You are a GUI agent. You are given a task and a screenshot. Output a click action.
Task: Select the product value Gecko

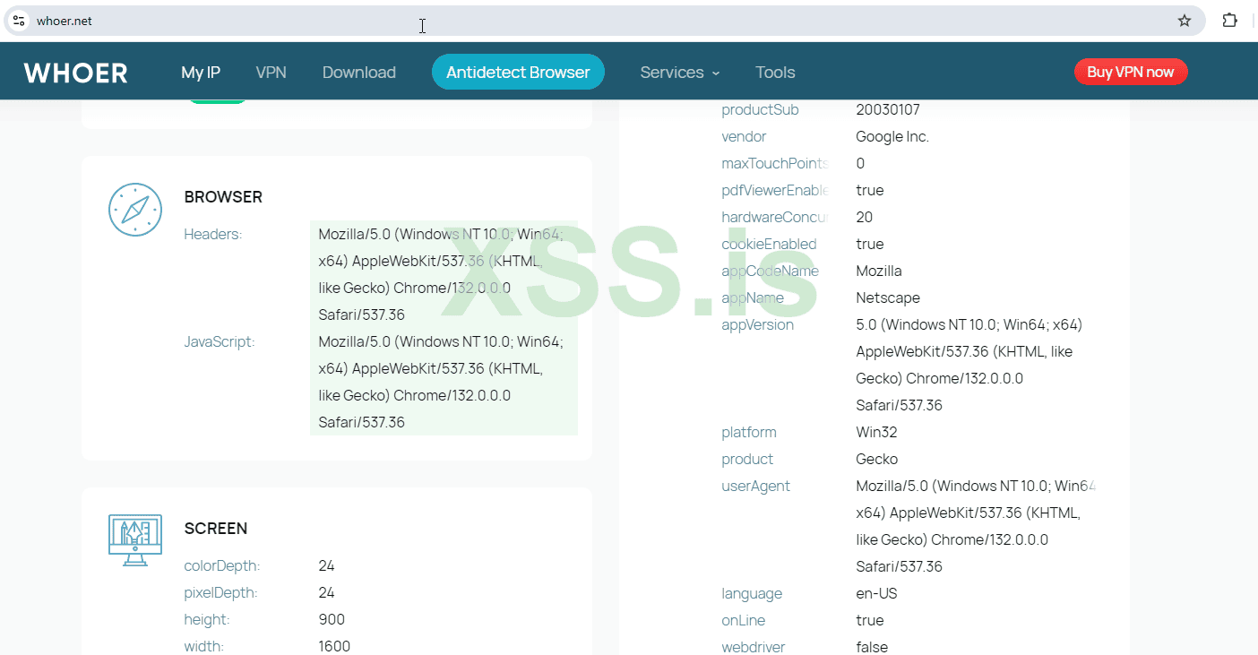(x=877, y=459)
